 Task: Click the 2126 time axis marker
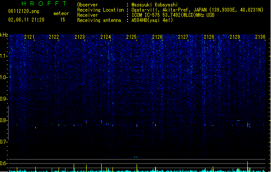157,37
